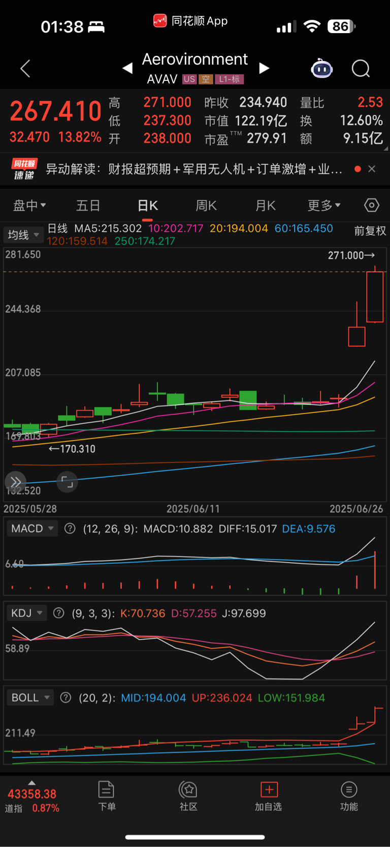Image resolution: width=390 pixels, height=847 pixels.
Task: Open the 盘中 dropdown
Action: click(x=29, y=206)
